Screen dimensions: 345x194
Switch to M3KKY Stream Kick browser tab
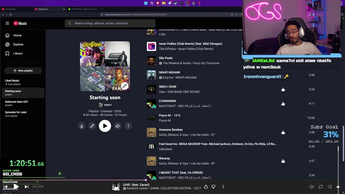coord(84,9)
